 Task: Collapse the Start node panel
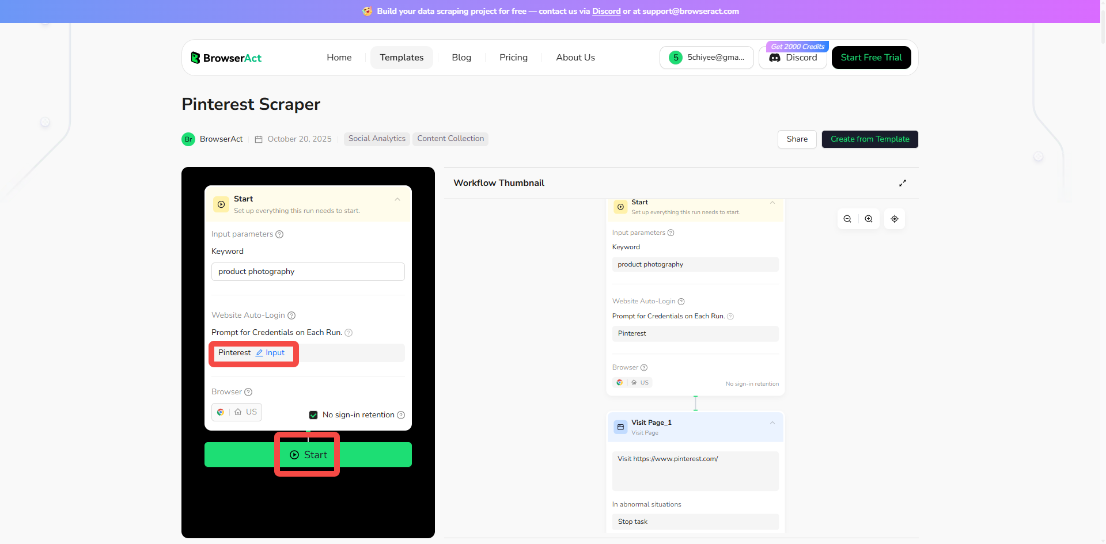[x=397, y=199]
